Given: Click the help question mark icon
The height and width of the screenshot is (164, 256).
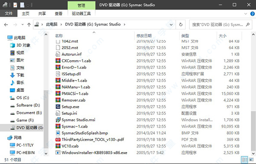Looking at the screenshot, I should point(253,14).
